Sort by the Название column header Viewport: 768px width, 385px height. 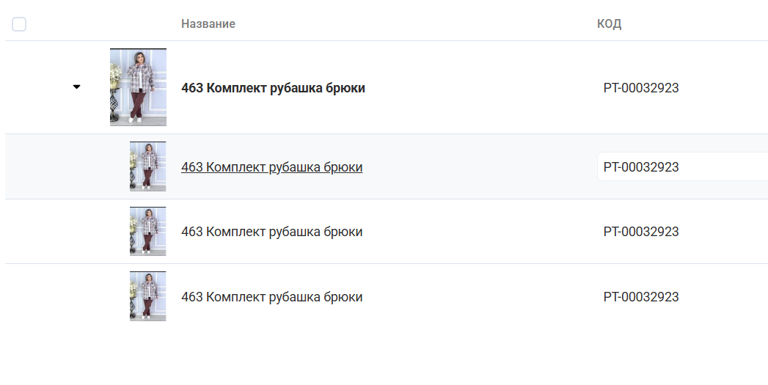click(x=208, y=24)
